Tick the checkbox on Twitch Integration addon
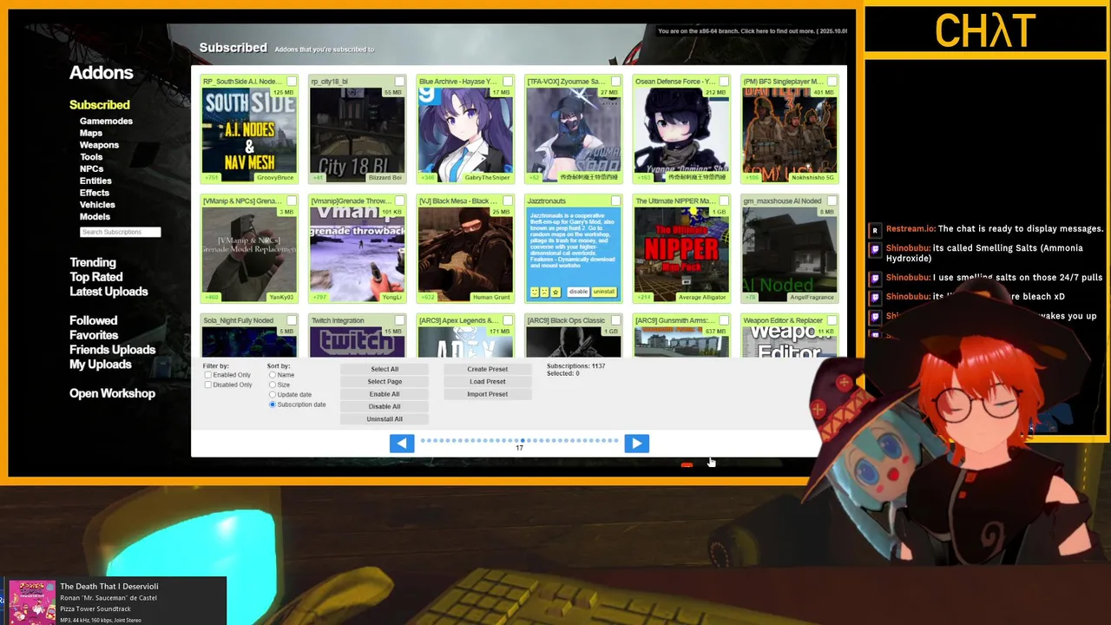Viewport: 1111px width, 625px height. pos(399,321)
